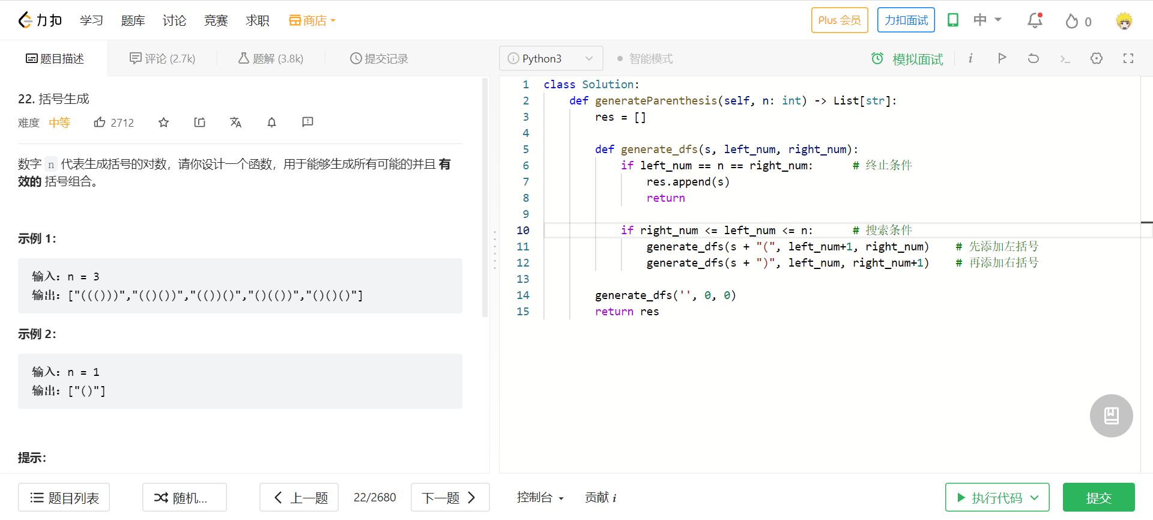
Task: Open the 执行代码 dropdown arrow
Action: click(x=1034, y=498)
